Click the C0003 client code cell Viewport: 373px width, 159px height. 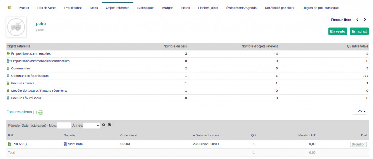coord(125,144)
